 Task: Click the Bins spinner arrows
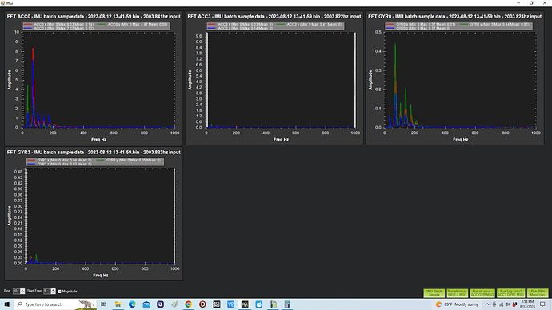pos(22,292)
